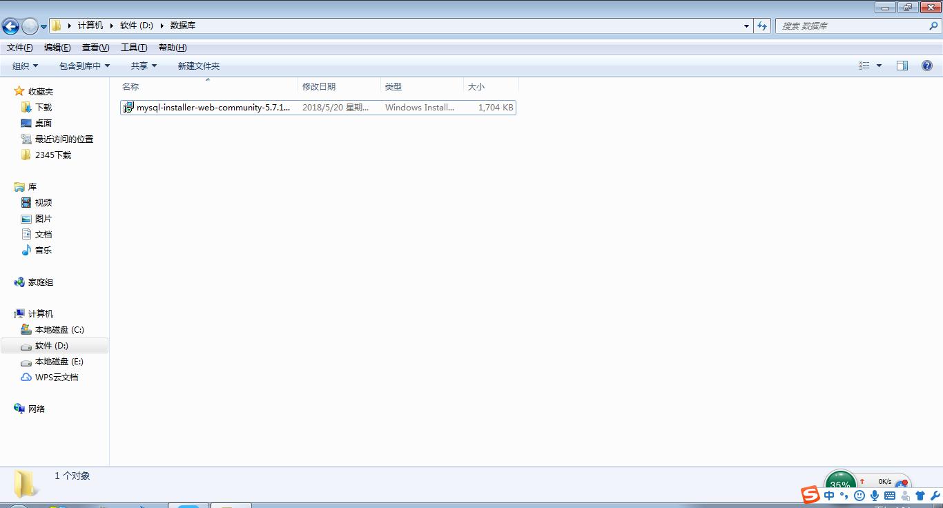Open the 共享 dropdown
The width and height of the screenshot is (943, 508).
[x=144, y=66]
